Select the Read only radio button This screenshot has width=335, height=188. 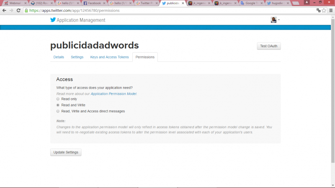[x=58, y=99]
